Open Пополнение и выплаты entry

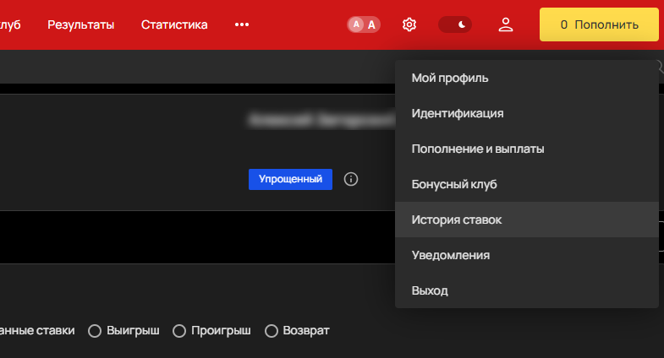[526, 149]
